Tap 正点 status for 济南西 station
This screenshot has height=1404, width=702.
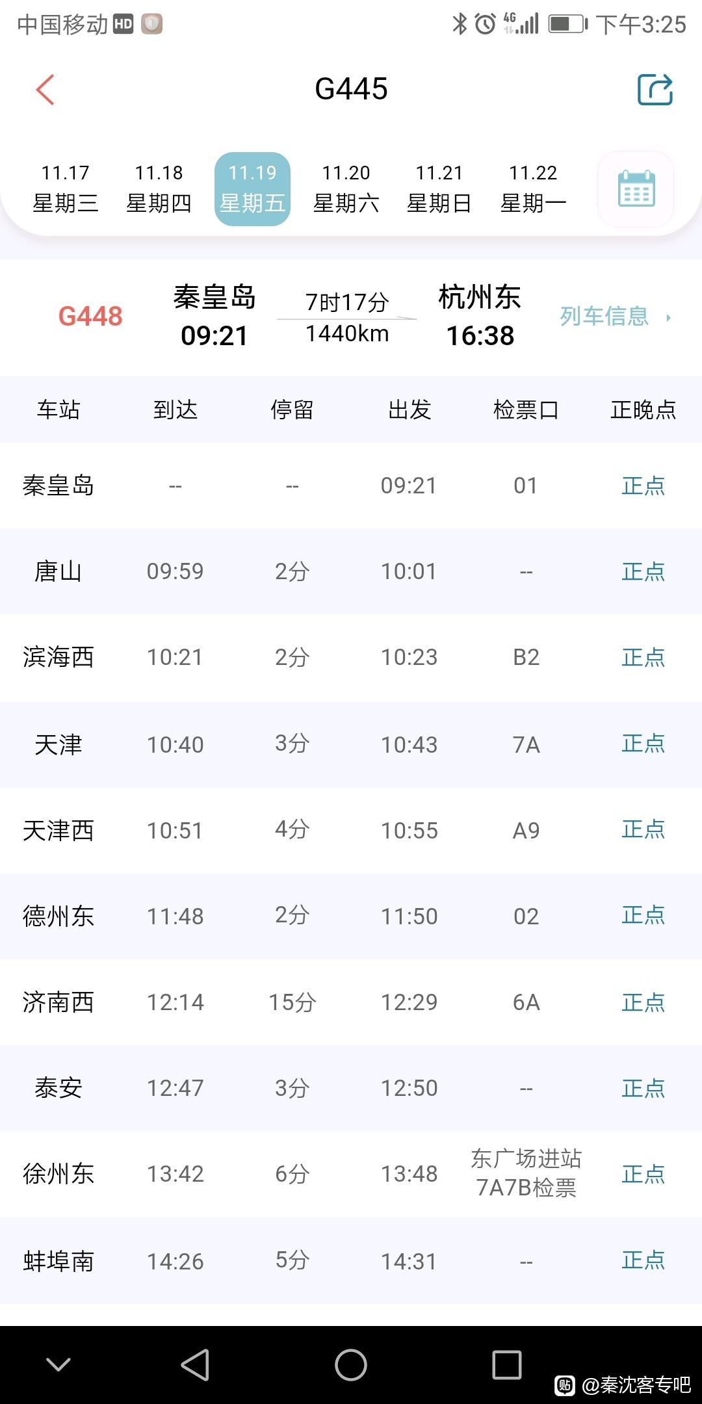coord(643,1002)
